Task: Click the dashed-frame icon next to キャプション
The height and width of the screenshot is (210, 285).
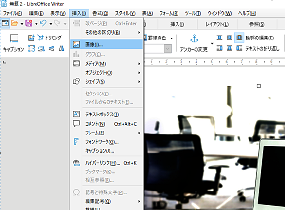Action: [x=32, y=48]
